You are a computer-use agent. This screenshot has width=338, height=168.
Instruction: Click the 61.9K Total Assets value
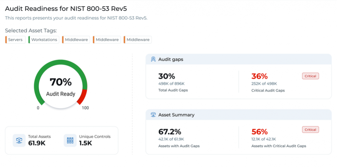tap(37, 143)
